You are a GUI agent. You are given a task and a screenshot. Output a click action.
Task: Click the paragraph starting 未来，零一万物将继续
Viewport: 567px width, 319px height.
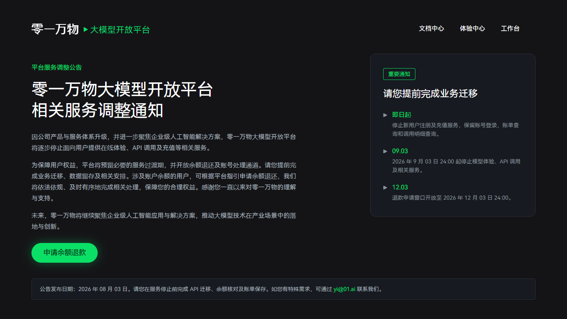point(164,221)
